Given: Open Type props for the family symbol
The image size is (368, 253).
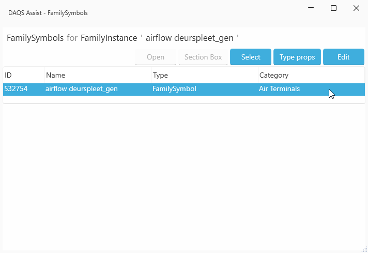Looking at the screenshot, I should (x=297, y=57).
